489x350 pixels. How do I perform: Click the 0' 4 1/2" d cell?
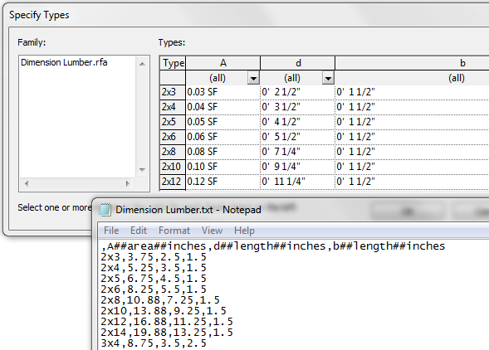click(x=298, y=122)
